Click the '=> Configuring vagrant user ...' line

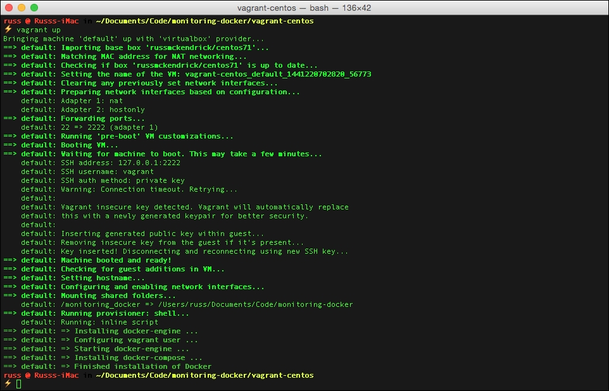tap(101, 340)
